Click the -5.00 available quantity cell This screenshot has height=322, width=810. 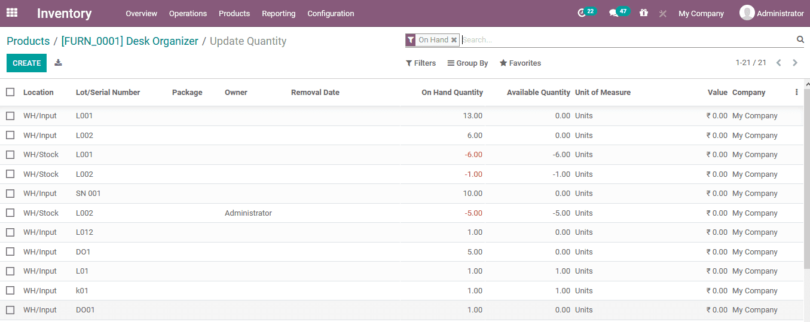pyautogui.click(x=561, y=213)
